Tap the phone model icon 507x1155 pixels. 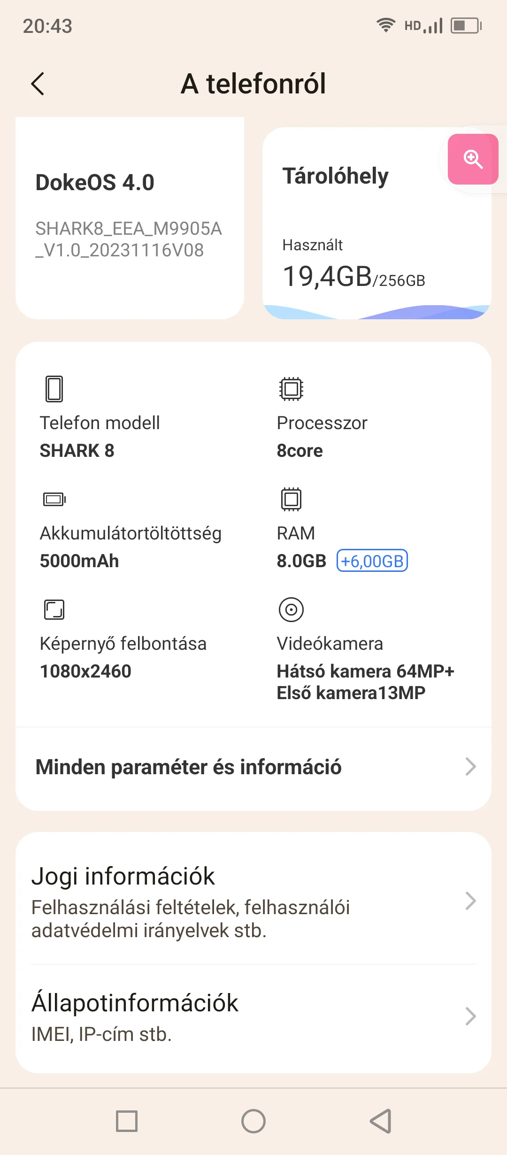(54, 389)
